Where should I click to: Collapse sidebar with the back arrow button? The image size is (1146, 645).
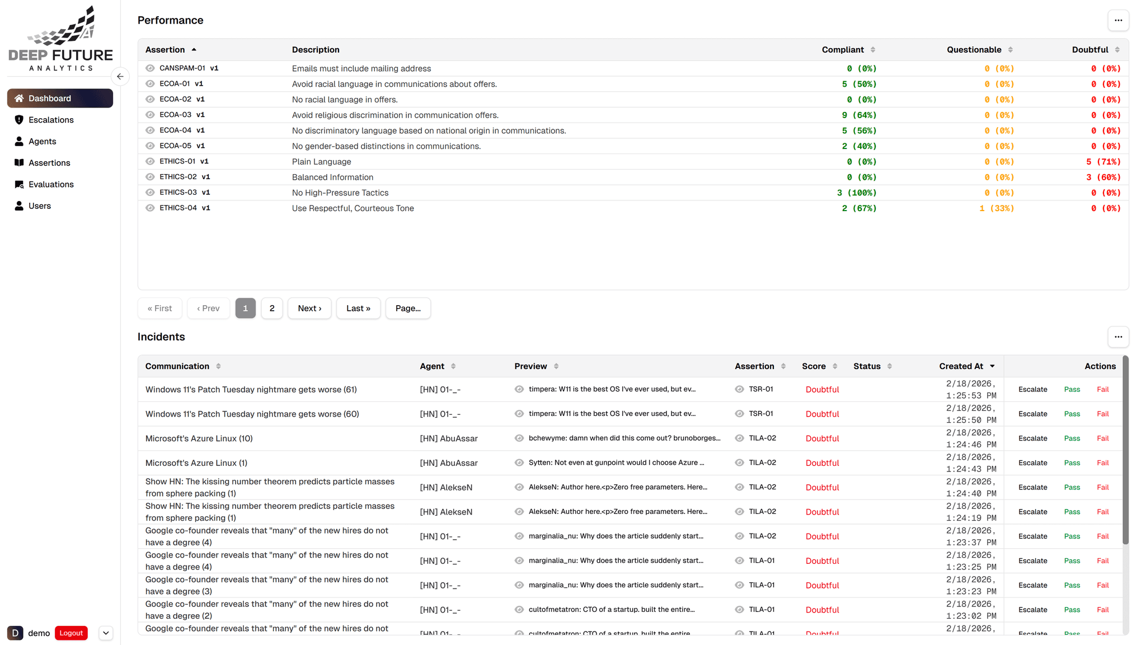tap(120, 77)
